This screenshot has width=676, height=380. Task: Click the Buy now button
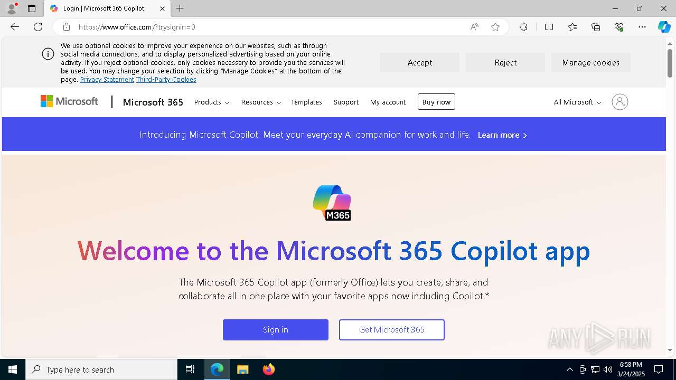point(436,102)
